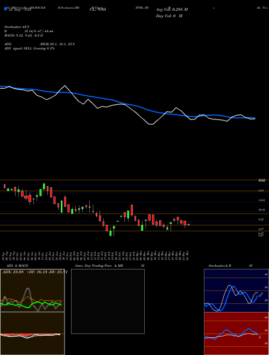Screen dimensions: 269x355
Task: Click the 11.8 price axis label
Action: (261, 191)
